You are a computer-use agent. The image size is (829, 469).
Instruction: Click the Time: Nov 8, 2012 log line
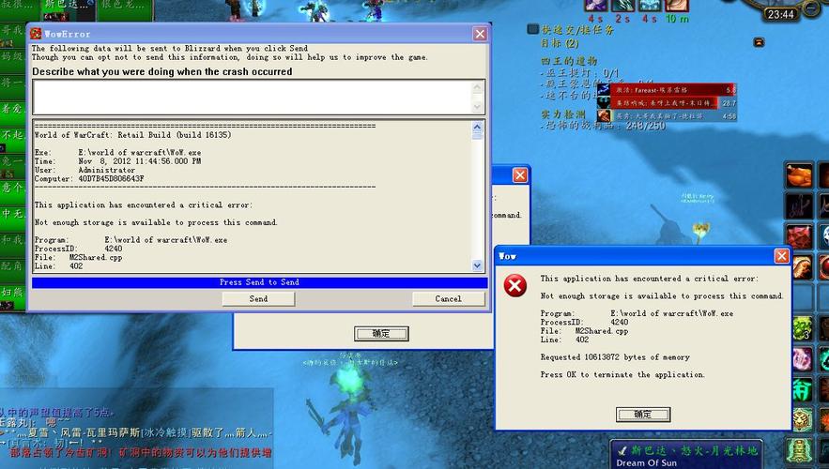coord(117,161)
